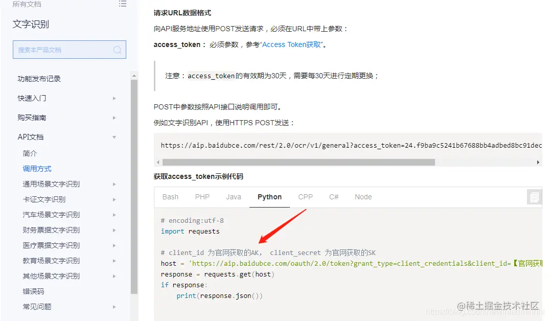
Task: Switch to the PHP code tab
Action: (202, 197)
